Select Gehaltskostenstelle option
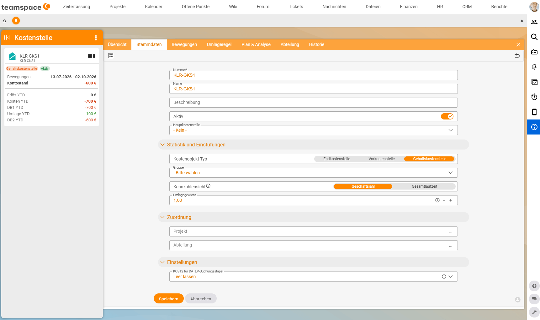 430,159
